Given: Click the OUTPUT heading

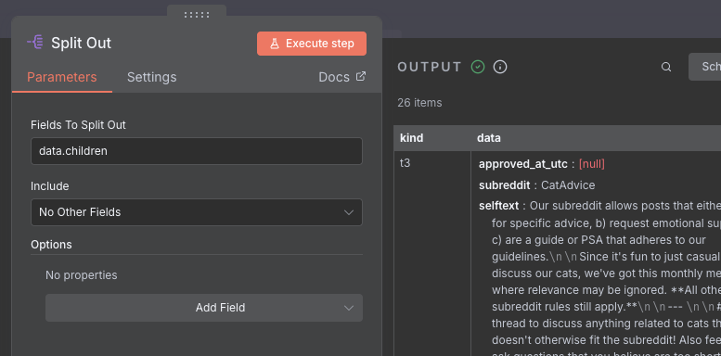Looking at the screenshot, I should point(430,67).
